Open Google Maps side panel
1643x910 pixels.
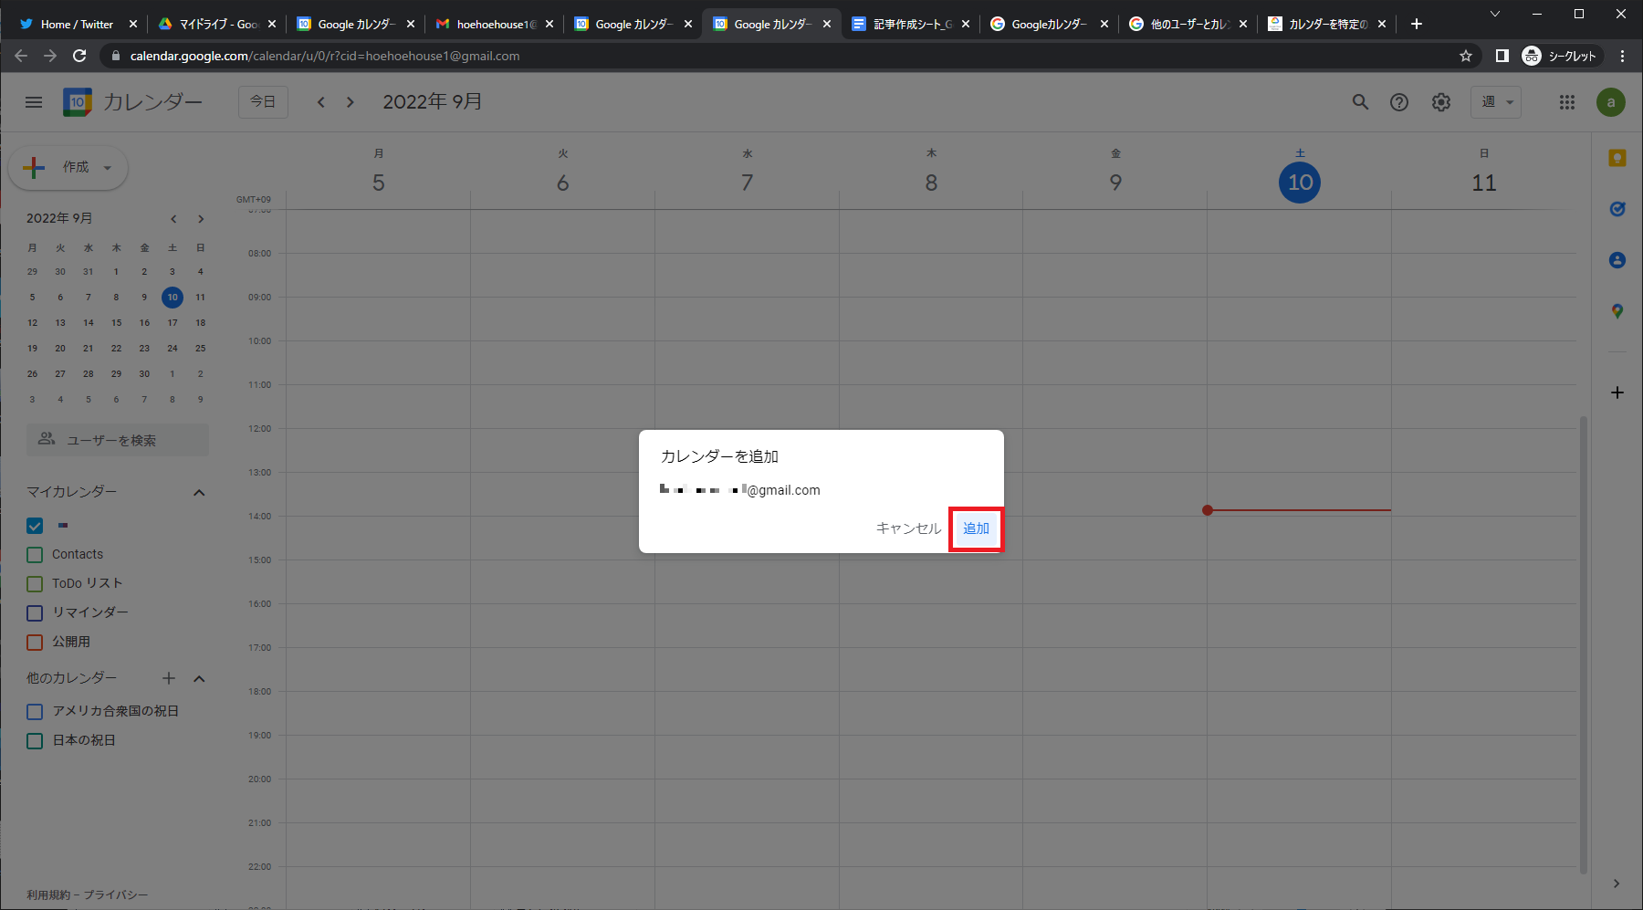click(1617, 311)
